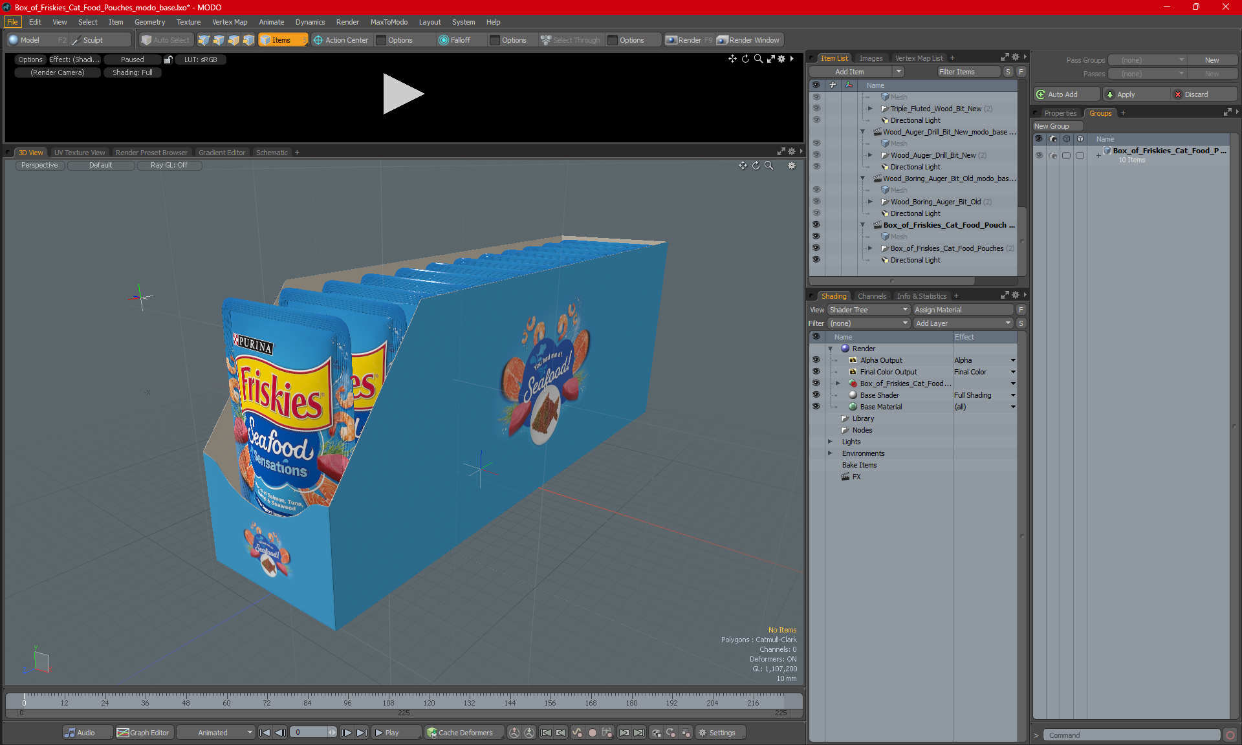Select Edges mode cube icon

(219, 40)
